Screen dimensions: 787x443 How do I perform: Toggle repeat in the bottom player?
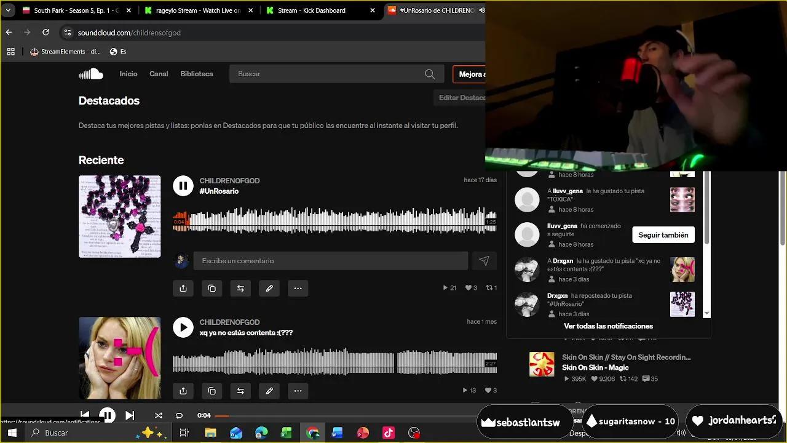(x=179, y=415)
